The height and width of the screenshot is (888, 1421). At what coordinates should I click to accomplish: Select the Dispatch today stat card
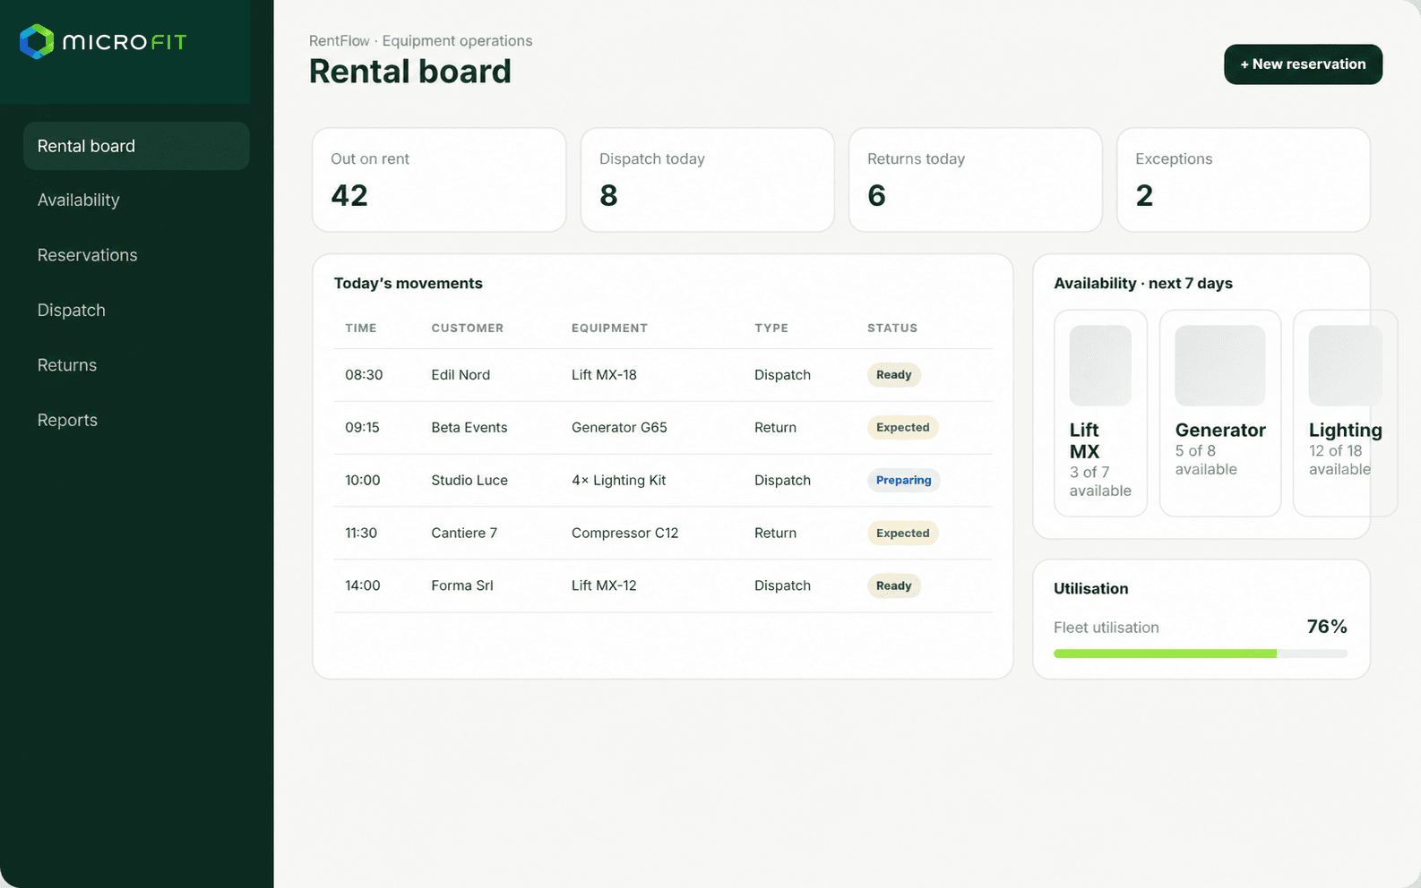pos(708,180)
